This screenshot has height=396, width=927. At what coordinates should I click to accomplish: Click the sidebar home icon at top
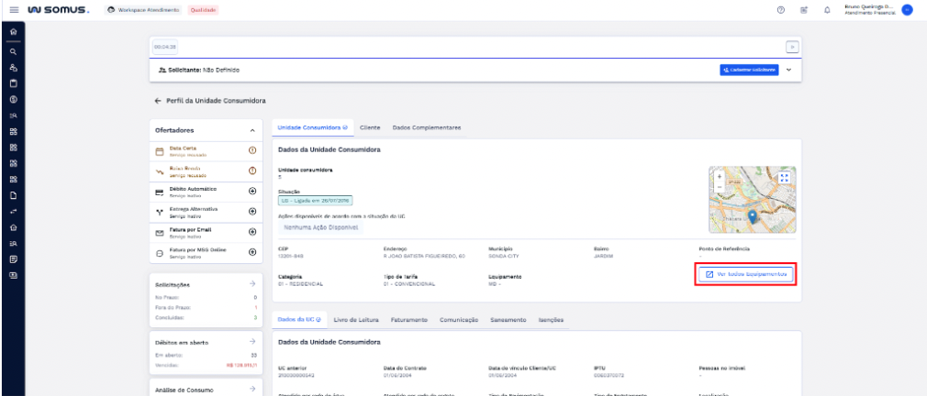pos(13,32)
